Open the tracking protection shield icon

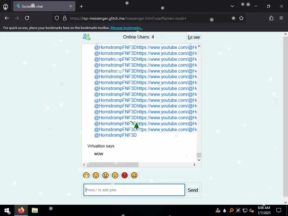point(57,18)
